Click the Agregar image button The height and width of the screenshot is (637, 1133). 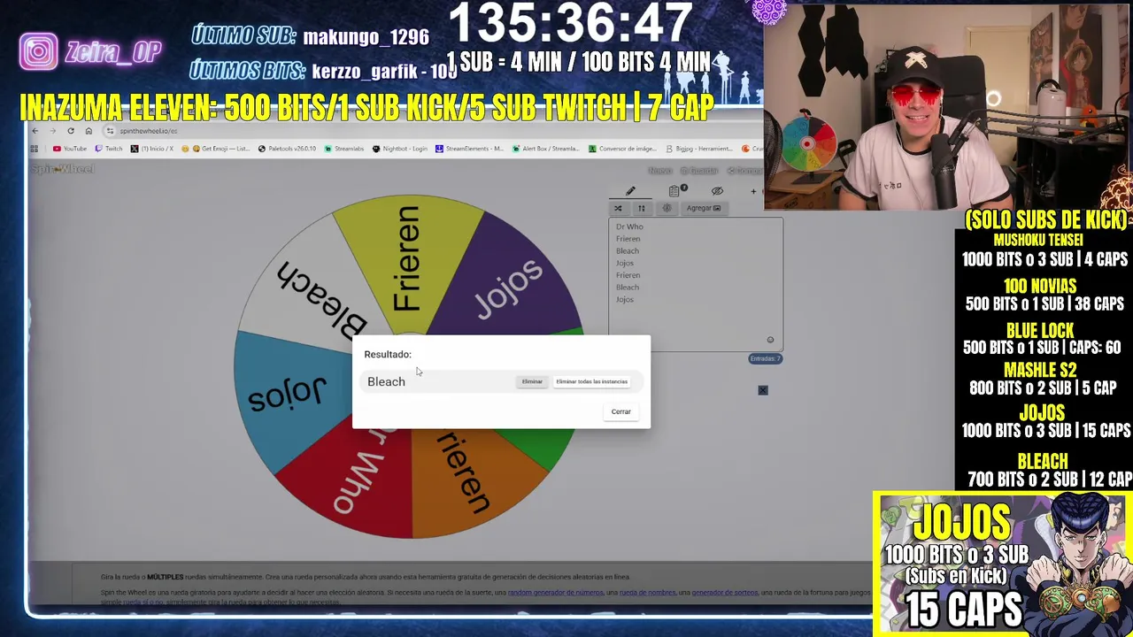[704, 208]
